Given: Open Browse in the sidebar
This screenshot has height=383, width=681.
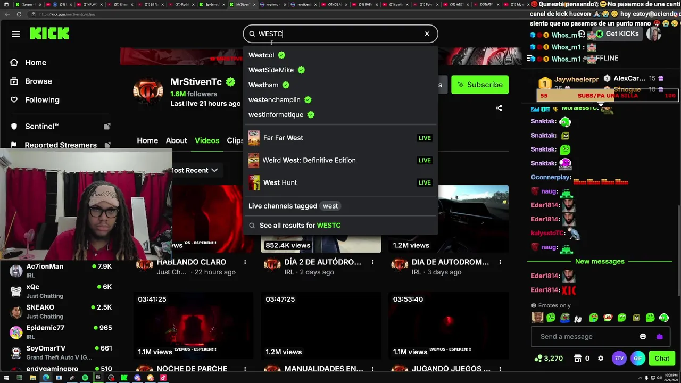Looking at the screenshot, I should tap(38, 81).
